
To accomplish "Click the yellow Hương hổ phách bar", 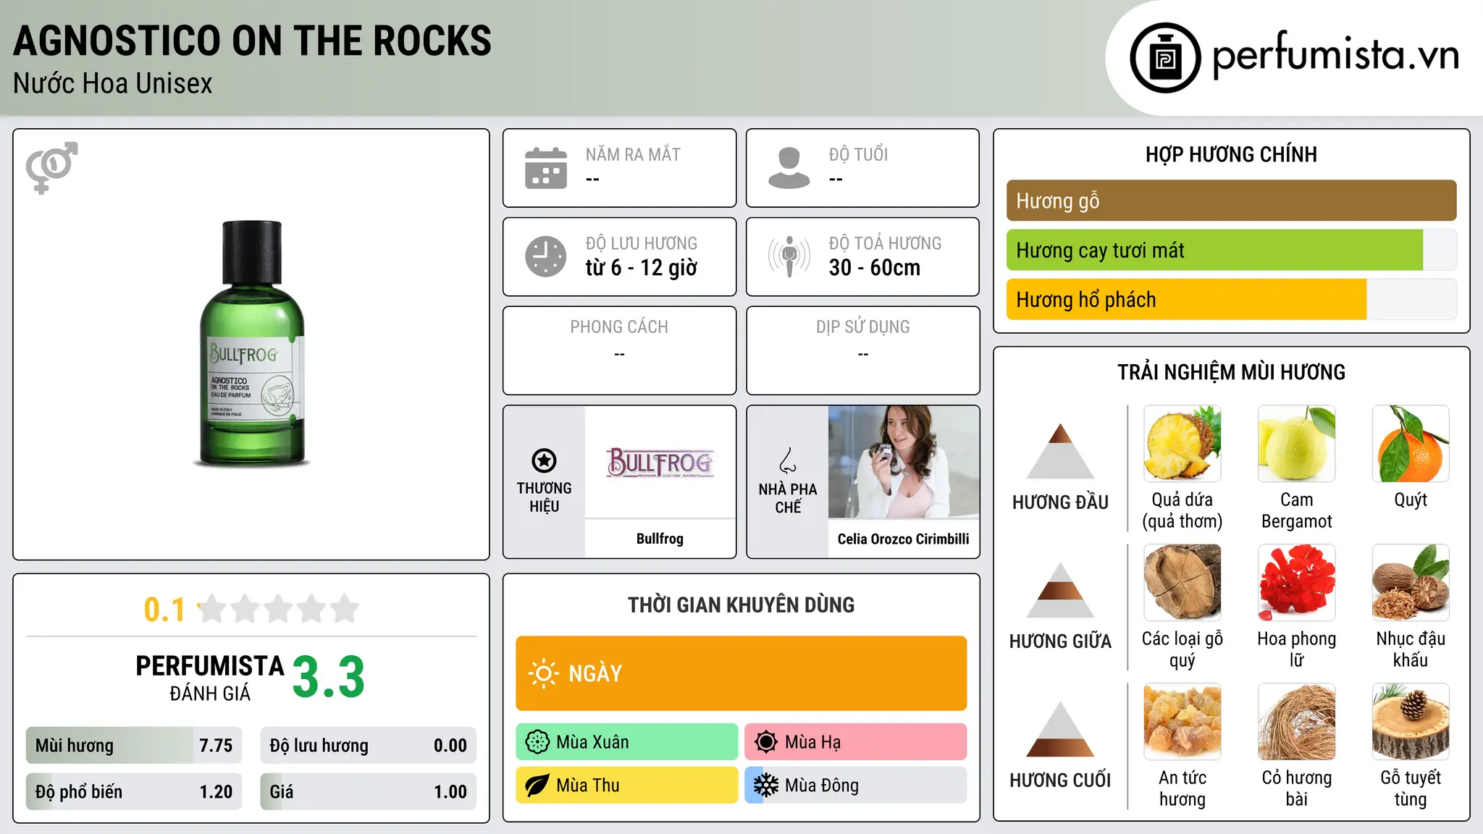I will [x=1231, y=299].
